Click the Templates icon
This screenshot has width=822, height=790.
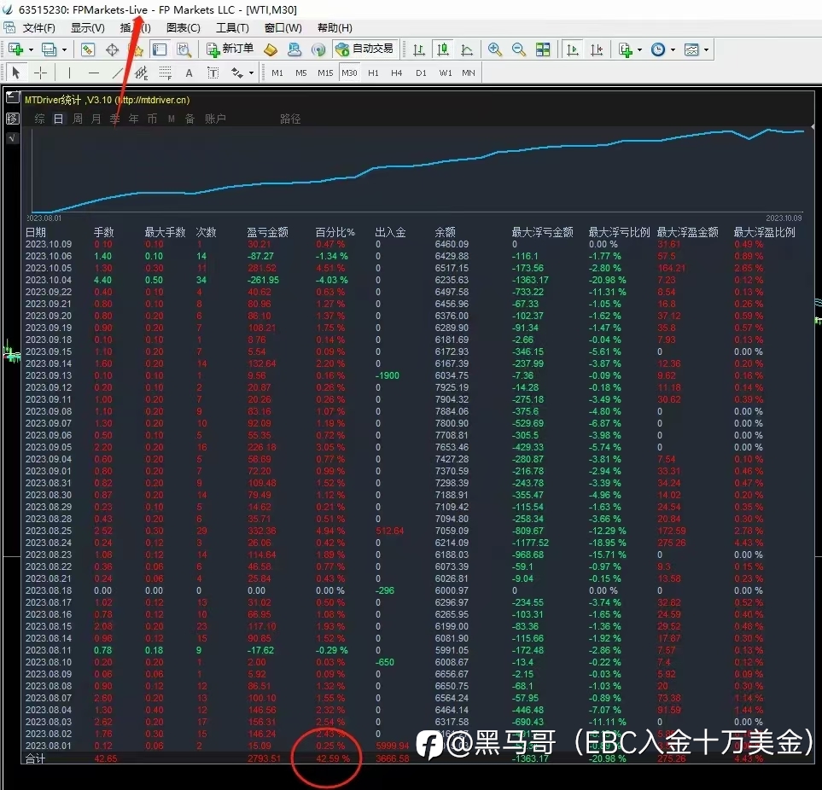(x=691, y=49)
